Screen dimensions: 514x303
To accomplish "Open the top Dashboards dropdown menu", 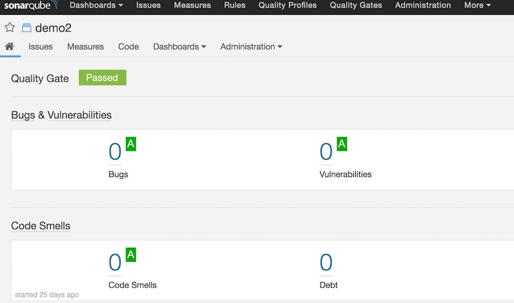I will (96, 5).
